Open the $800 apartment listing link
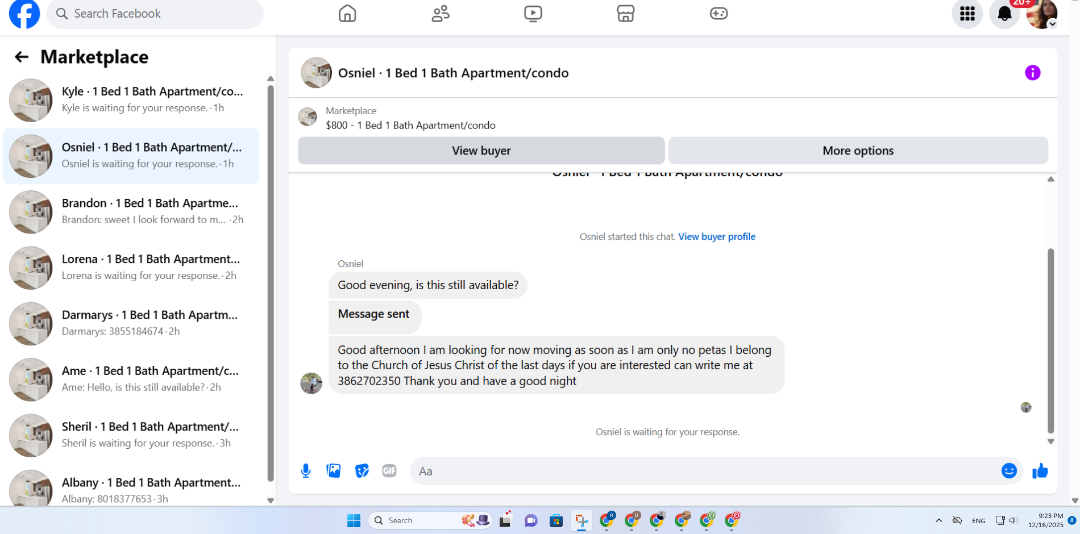Screen dimensions: 1080x534 [x=410, y=125]
